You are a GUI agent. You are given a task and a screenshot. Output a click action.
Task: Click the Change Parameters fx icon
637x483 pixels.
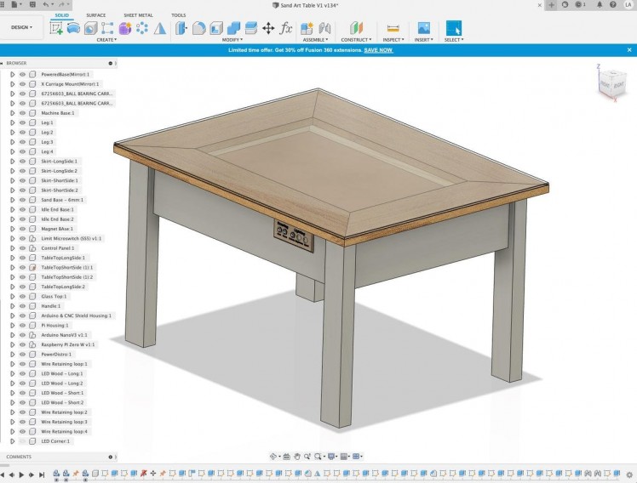coord(286,28)
